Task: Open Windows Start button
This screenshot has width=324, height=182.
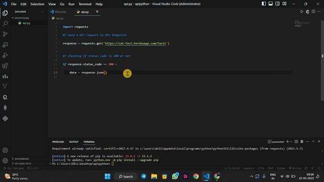Action: point(107,176)
